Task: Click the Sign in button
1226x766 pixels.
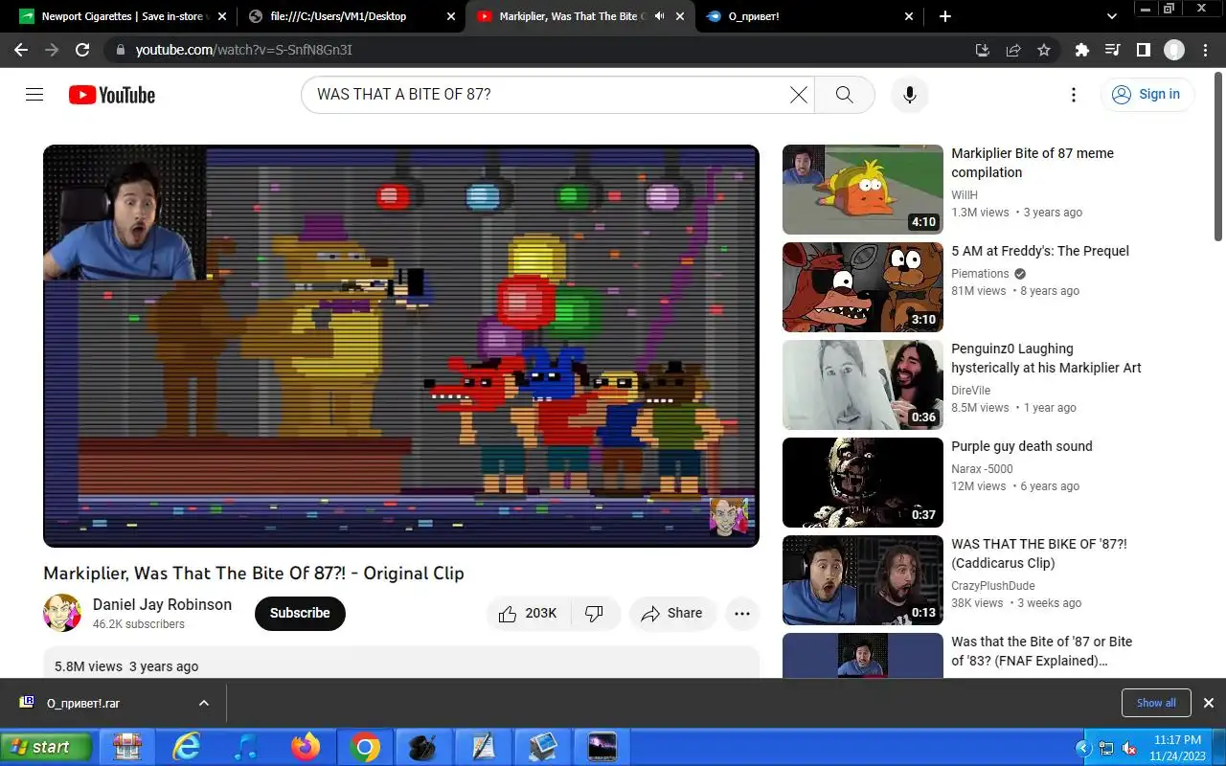Action: pos(1147,94)
